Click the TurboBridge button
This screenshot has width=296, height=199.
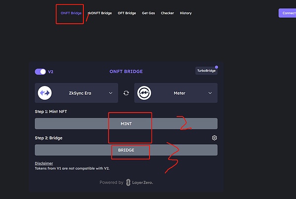click(x=206, y=71)
